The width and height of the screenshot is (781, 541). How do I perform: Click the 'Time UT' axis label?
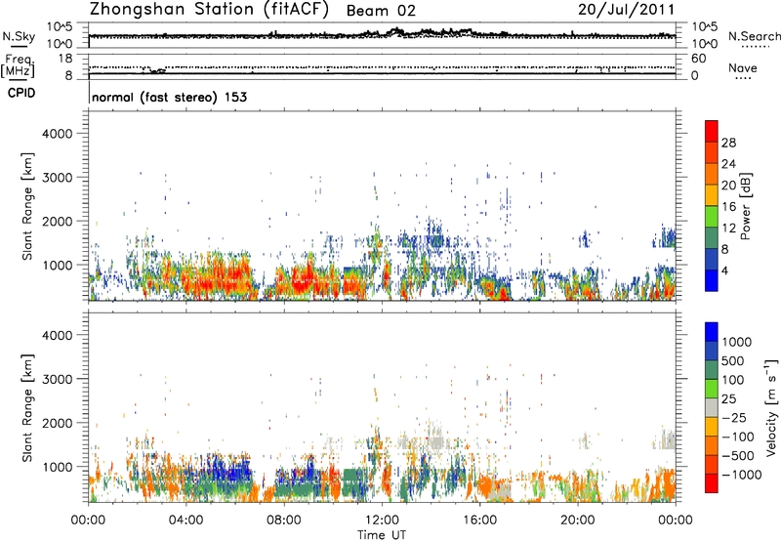pyautogui.click(x=382, y=535)
